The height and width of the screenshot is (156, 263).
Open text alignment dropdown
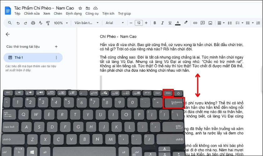221,23
